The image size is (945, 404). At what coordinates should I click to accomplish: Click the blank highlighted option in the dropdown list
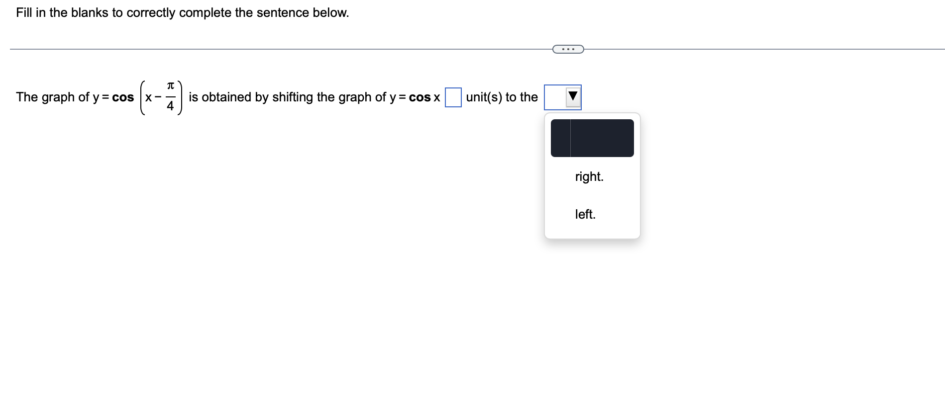(x=592, y=138)
